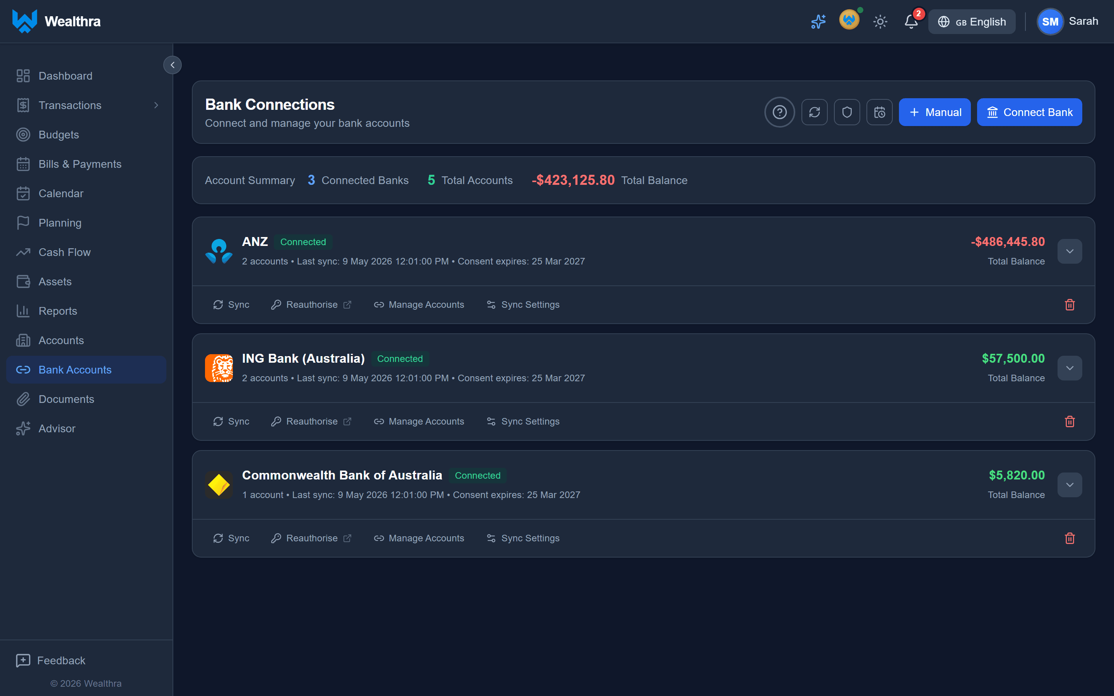Delete the ANZ connection trash icon
Viewport: 1114px width, 696px height.
[1070, 305]
